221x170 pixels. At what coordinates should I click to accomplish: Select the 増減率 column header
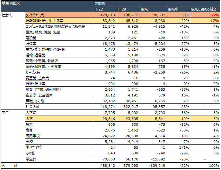click(178, 9)
